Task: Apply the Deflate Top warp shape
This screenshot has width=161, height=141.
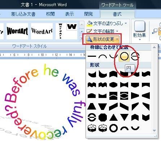Action: [x=103, y=96]
